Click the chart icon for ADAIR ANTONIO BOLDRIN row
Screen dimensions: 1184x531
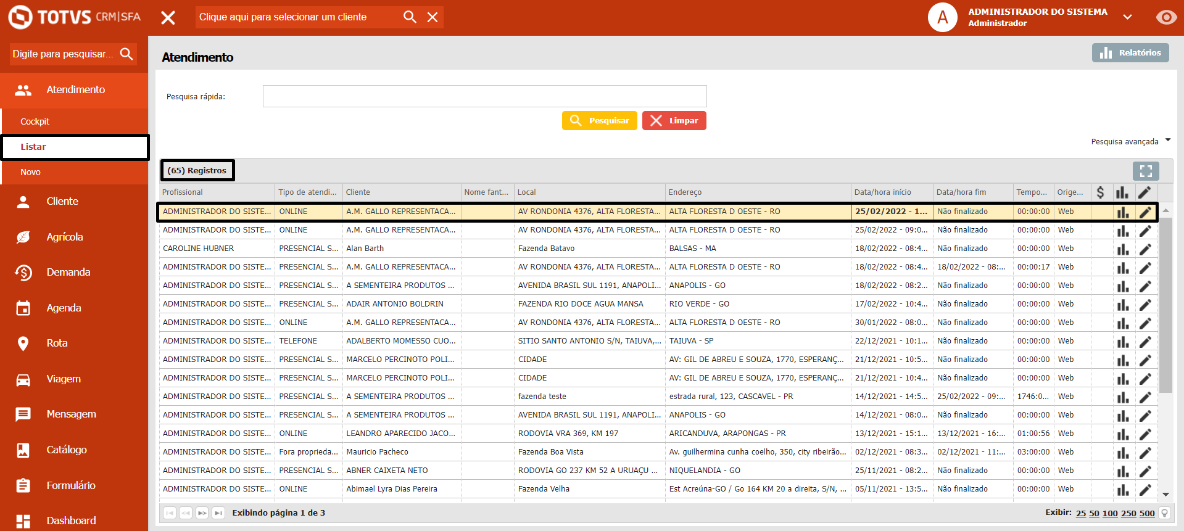click(x=1122, y=305)
